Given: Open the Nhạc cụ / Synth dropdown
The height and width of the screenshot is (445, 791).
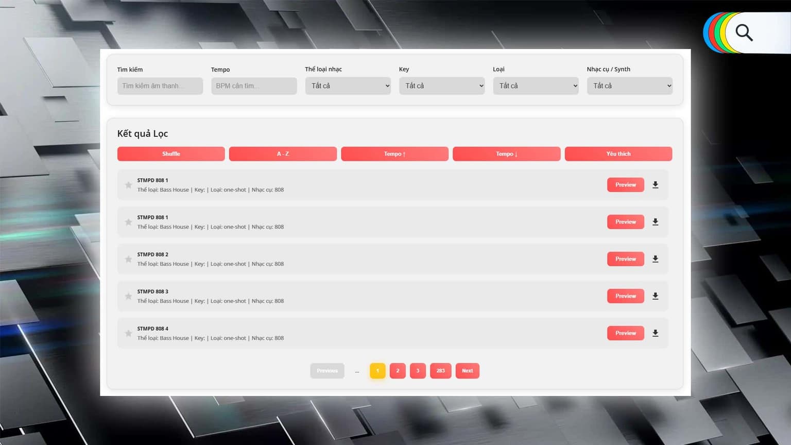Looking at the screenshot, I should click(630, 86).
